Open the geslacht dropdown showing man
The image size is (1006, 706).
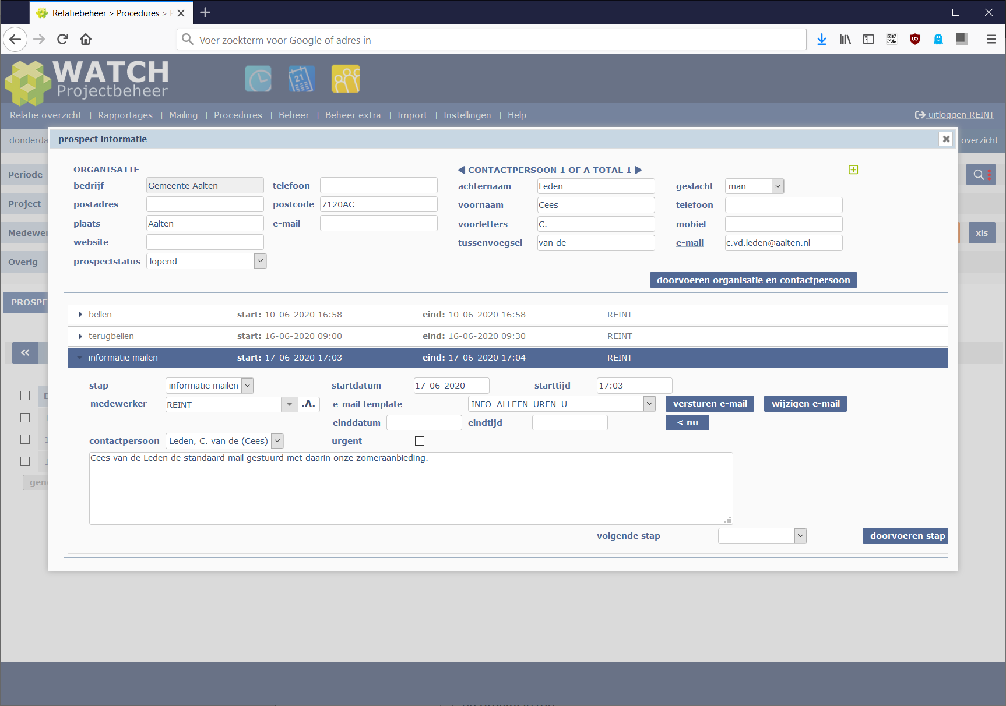[x=755, y=186]
